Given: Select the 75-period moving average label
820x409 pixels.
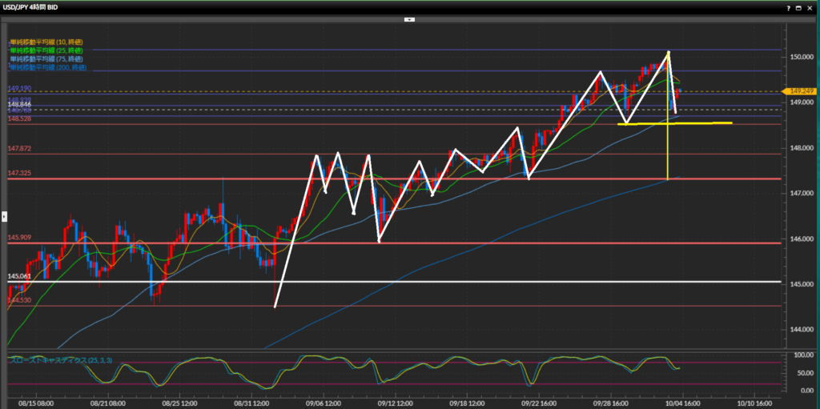Looking at the screenshot, I should (x=46, y=59).
